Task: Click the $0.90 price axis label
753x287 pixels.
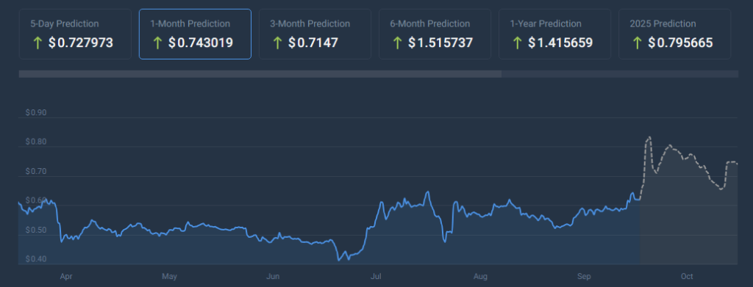Action: point(36,113)
